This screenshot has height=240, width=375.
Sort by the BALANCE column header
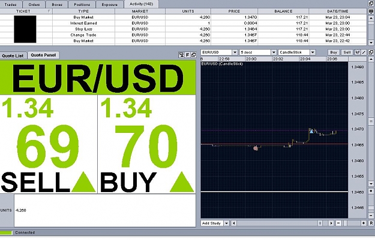(x=283, y=11)
